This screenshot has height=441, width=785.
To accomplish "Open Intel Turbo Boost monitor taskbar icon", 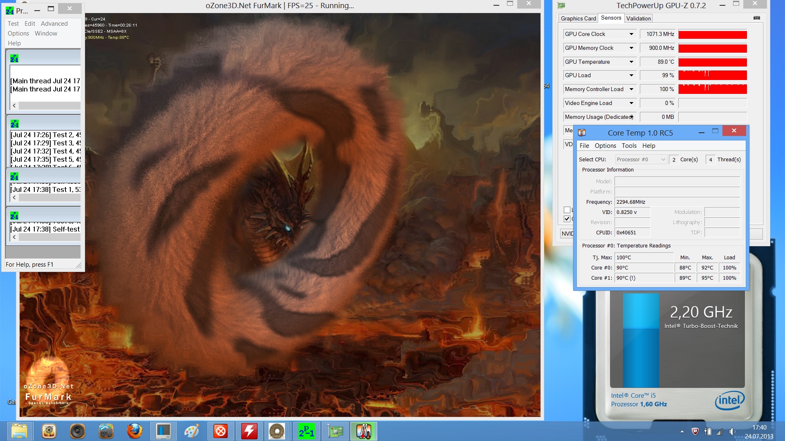I will click(x=163, y=431).
